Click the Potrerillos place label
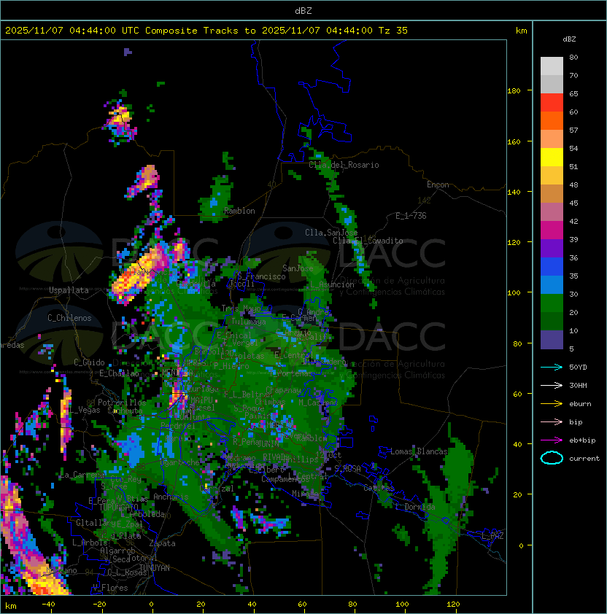 tap(122, 402)
